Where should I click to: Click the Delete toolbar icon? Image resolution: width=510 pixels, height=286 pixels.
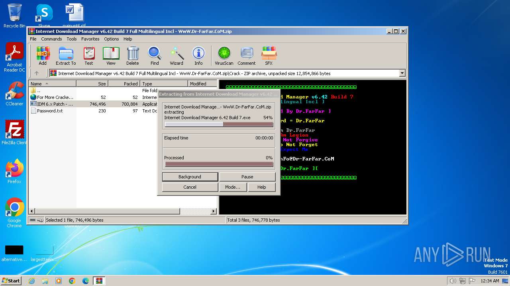click(x=133, y=56)
